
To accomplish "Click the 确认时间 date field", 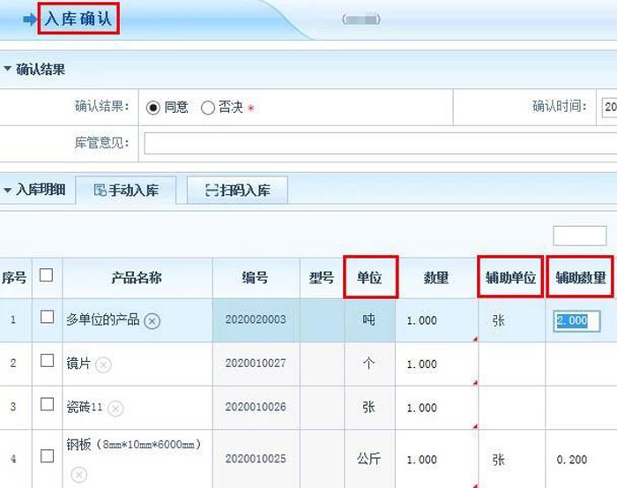I will [608, 108].
